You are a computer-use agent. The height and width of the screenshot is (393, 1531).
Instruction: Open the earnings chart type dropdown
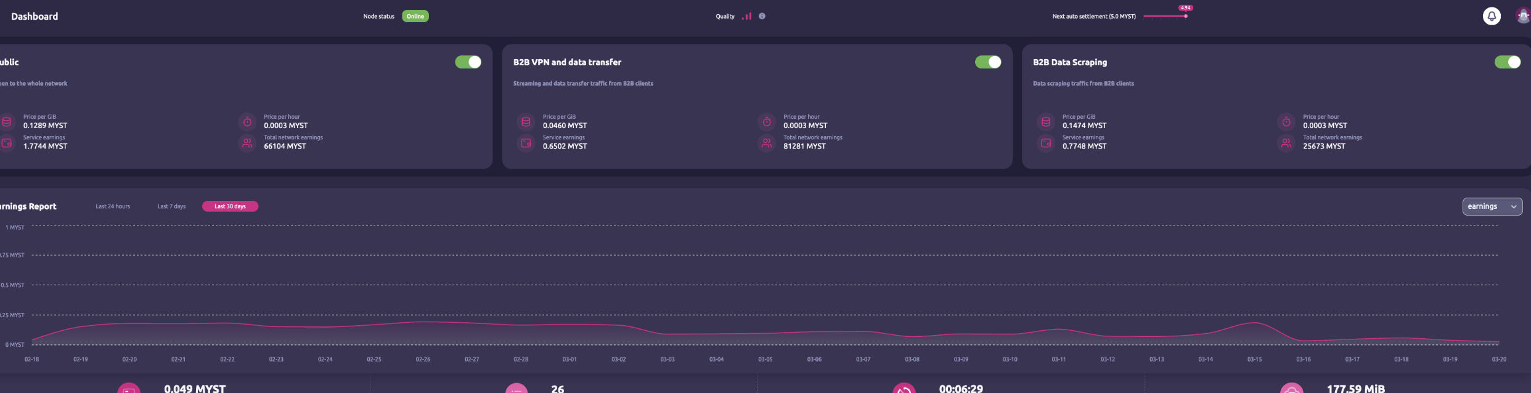(1492, 206)
